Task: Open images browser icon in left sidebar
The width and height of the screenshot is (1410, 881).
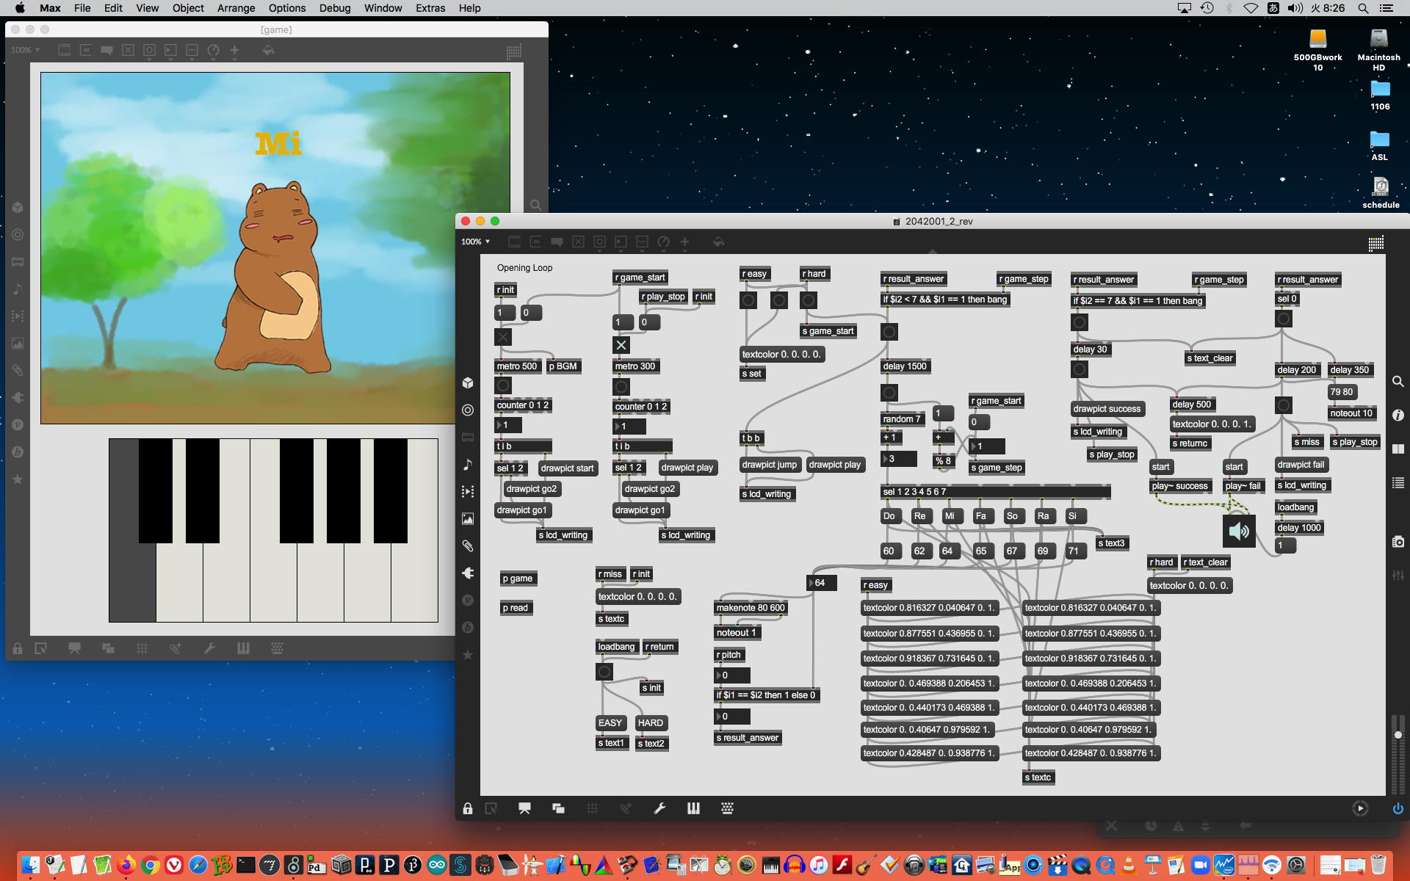Action: (x=468, y=518)
